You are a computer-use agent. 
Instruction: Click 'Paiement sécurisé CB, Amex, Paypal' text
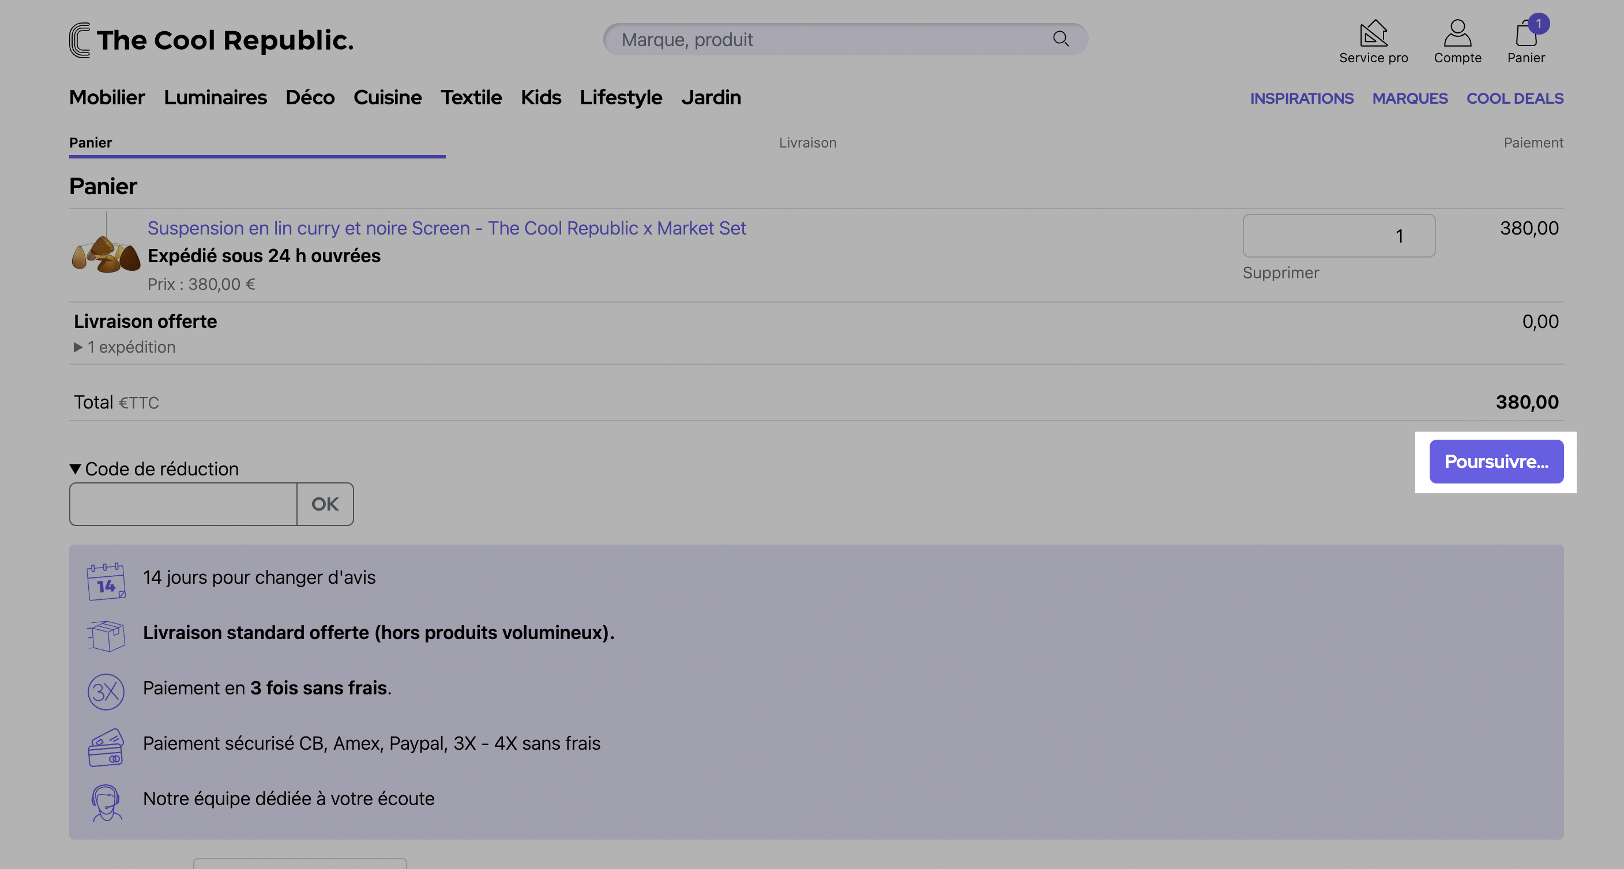pos(371,743)
